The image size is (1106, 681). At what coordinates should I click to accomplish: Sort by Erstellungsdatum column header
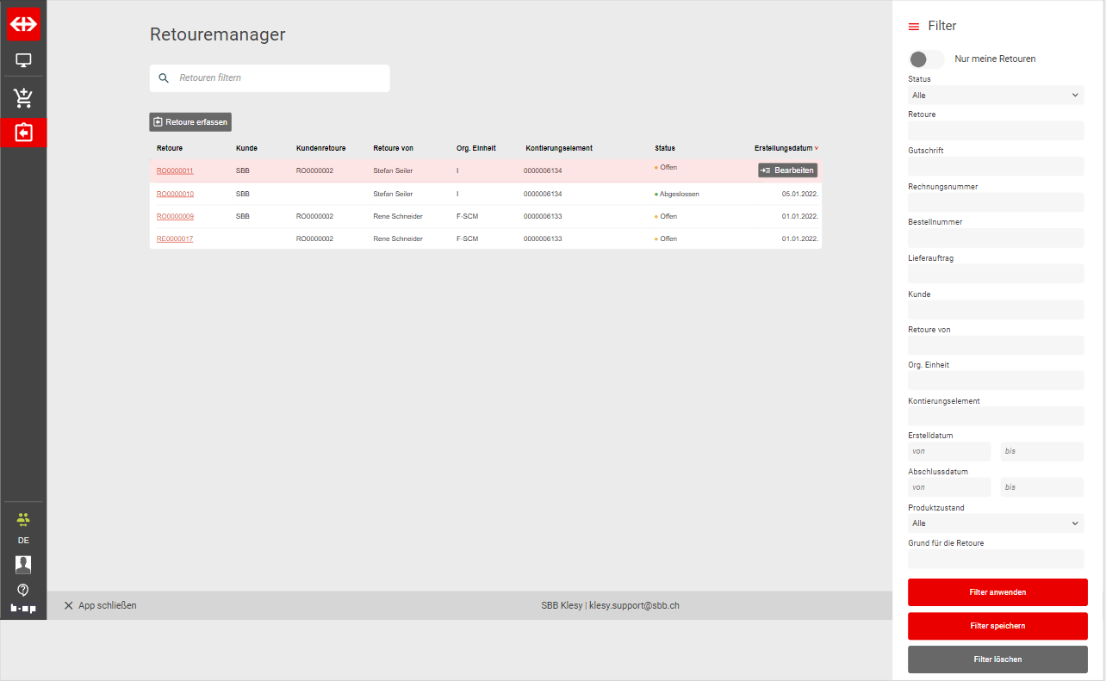pyautogui.click(x=785, y=148)
